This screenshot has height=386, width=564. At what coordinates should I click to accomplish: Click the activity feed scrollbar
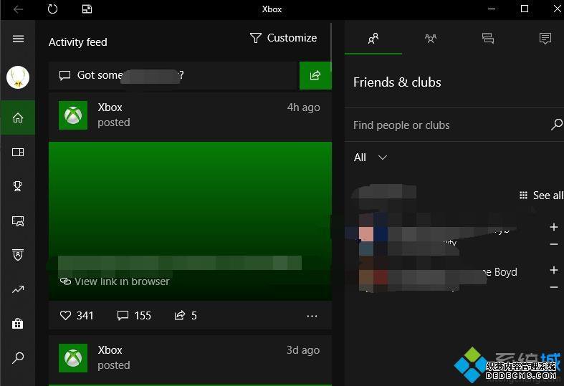330,49
